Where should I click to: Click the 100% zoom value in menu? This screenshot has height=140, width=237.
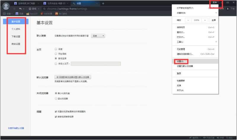tap(196, 20)
